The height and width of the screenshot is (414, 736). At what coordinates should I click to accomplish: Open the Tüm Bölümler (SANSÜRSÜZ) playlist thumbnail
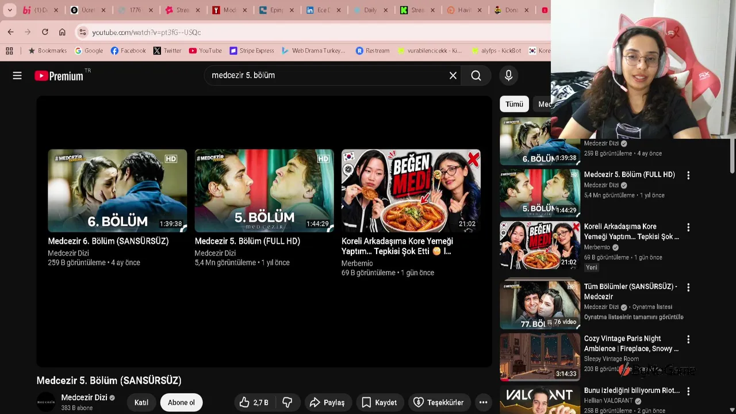540,304
